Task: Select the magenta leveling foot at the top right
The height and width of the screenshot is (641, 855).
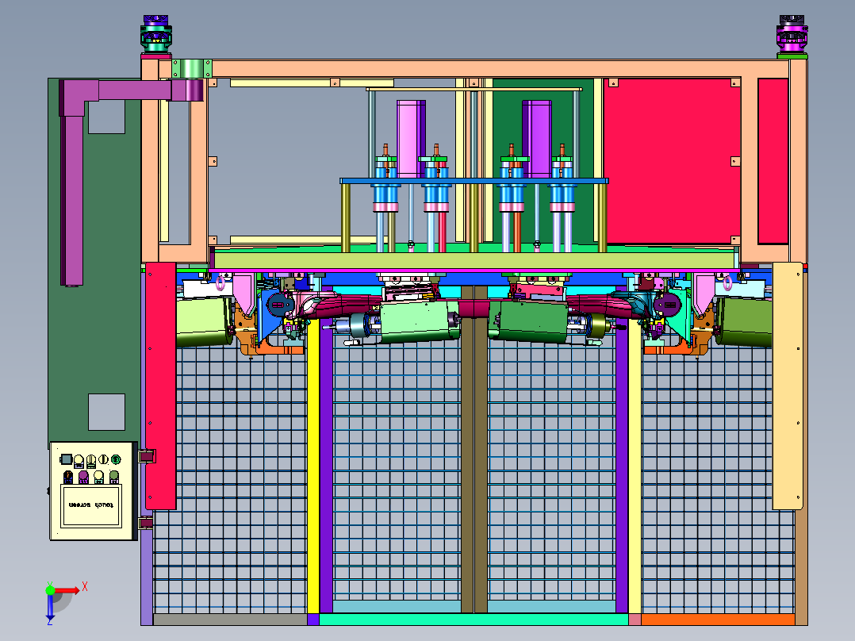Action: click(792, 34)
